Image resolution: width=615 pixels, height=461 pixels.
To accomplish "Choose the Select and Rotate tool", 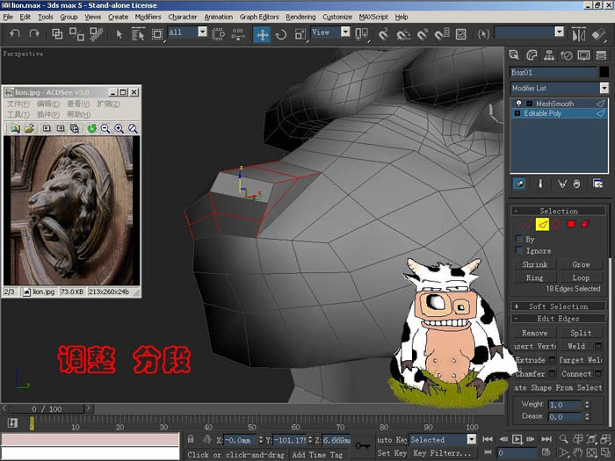I will (x=281, y=34).
